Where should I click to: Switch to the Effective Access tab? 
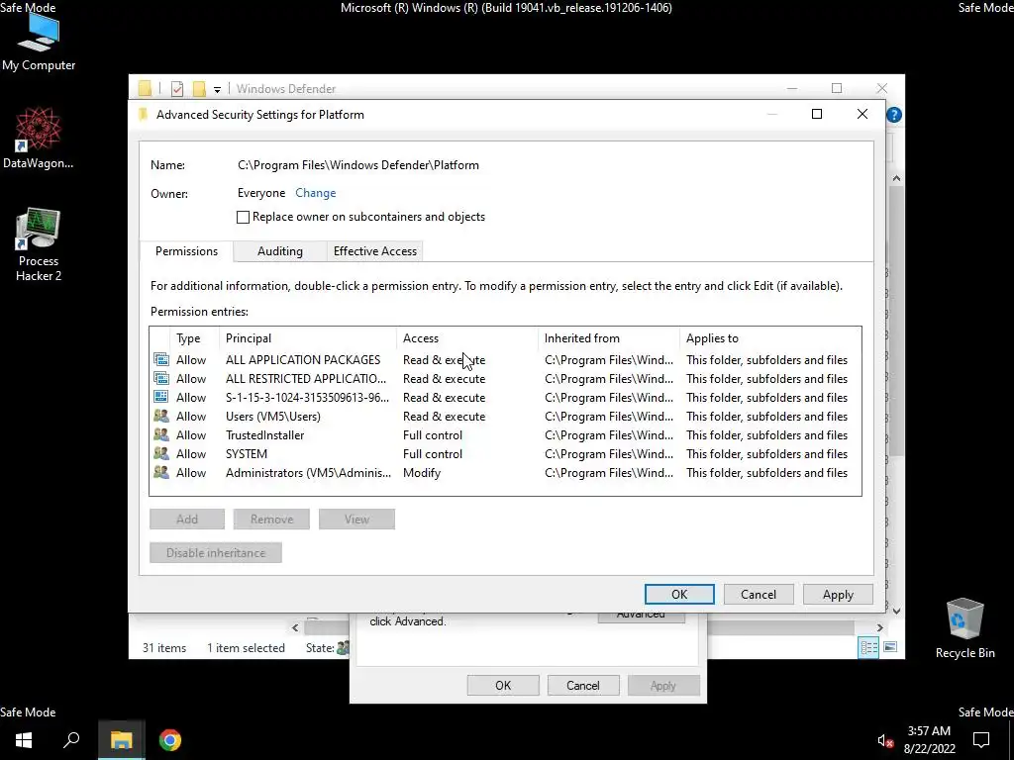(x=375, y=251)
